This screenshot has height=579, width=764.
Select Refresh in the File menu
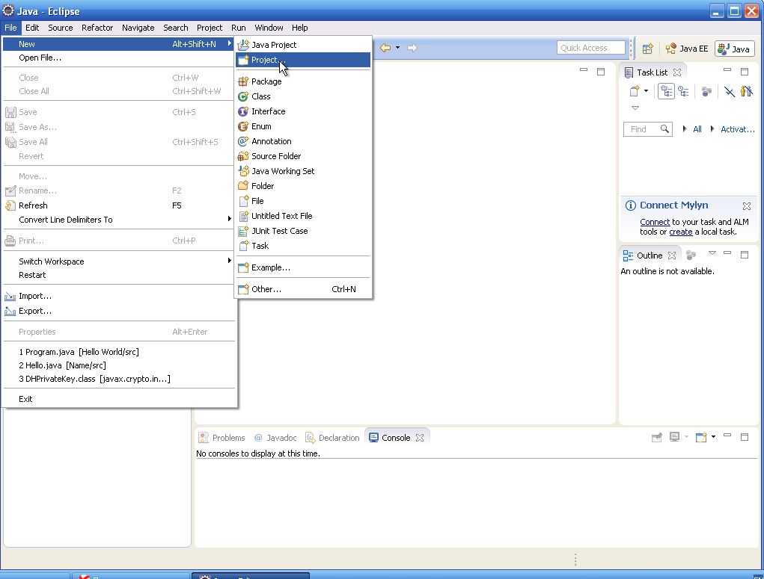pyautogui.click(x=119, y=205)
